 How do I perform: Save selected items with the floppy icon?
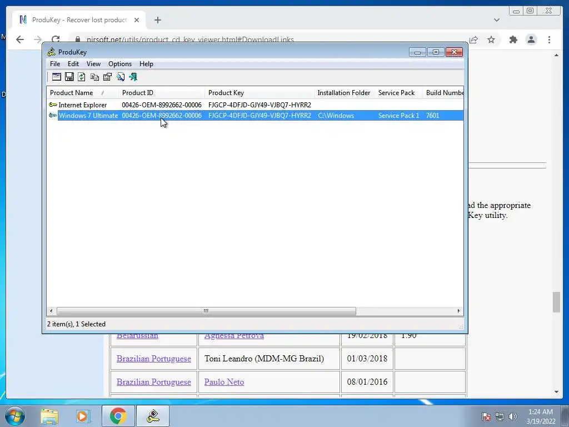pos(69,77)
